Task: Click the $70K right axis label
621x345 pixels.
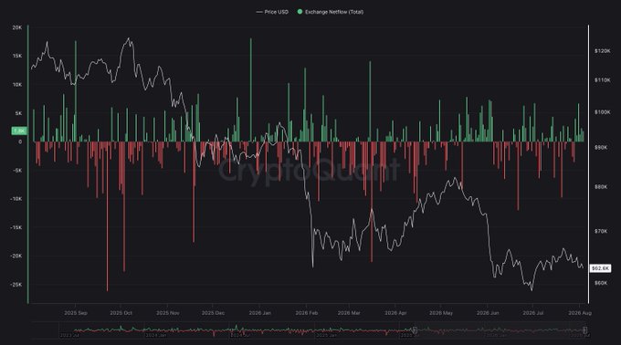Action: click(601, 231)
